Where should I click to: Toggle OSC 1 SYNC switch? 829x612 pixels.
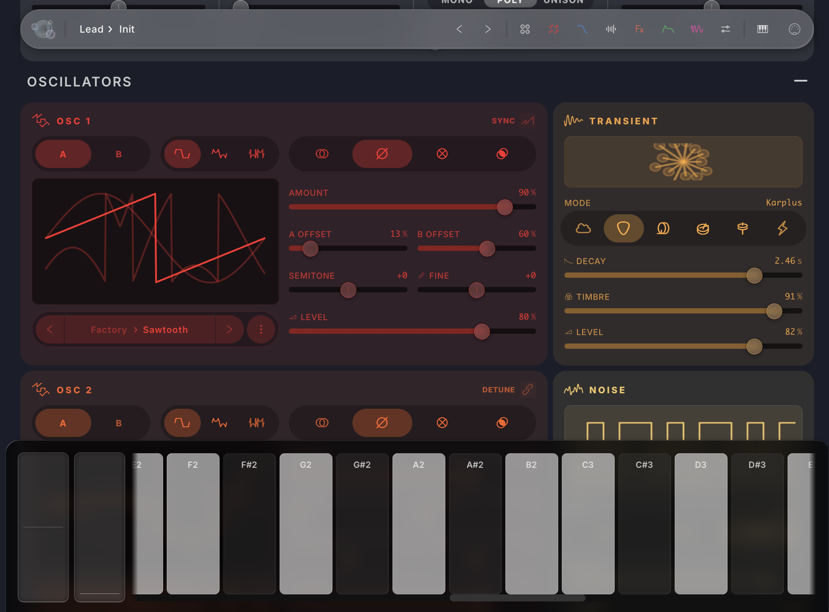pos(528,120)
